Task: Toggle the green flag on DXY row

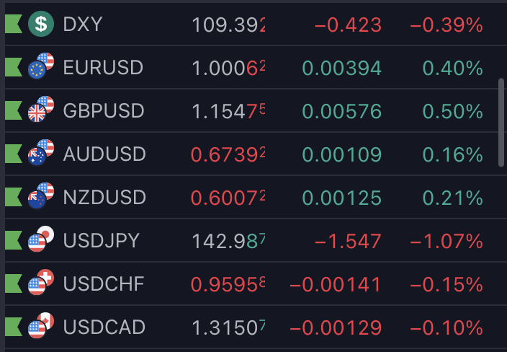Action: (14, 24)
